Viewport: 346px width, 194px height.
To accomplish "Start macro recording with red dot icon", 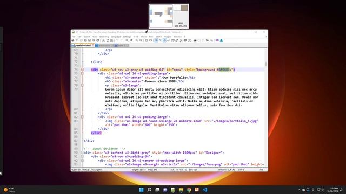I will coord(195,40).
